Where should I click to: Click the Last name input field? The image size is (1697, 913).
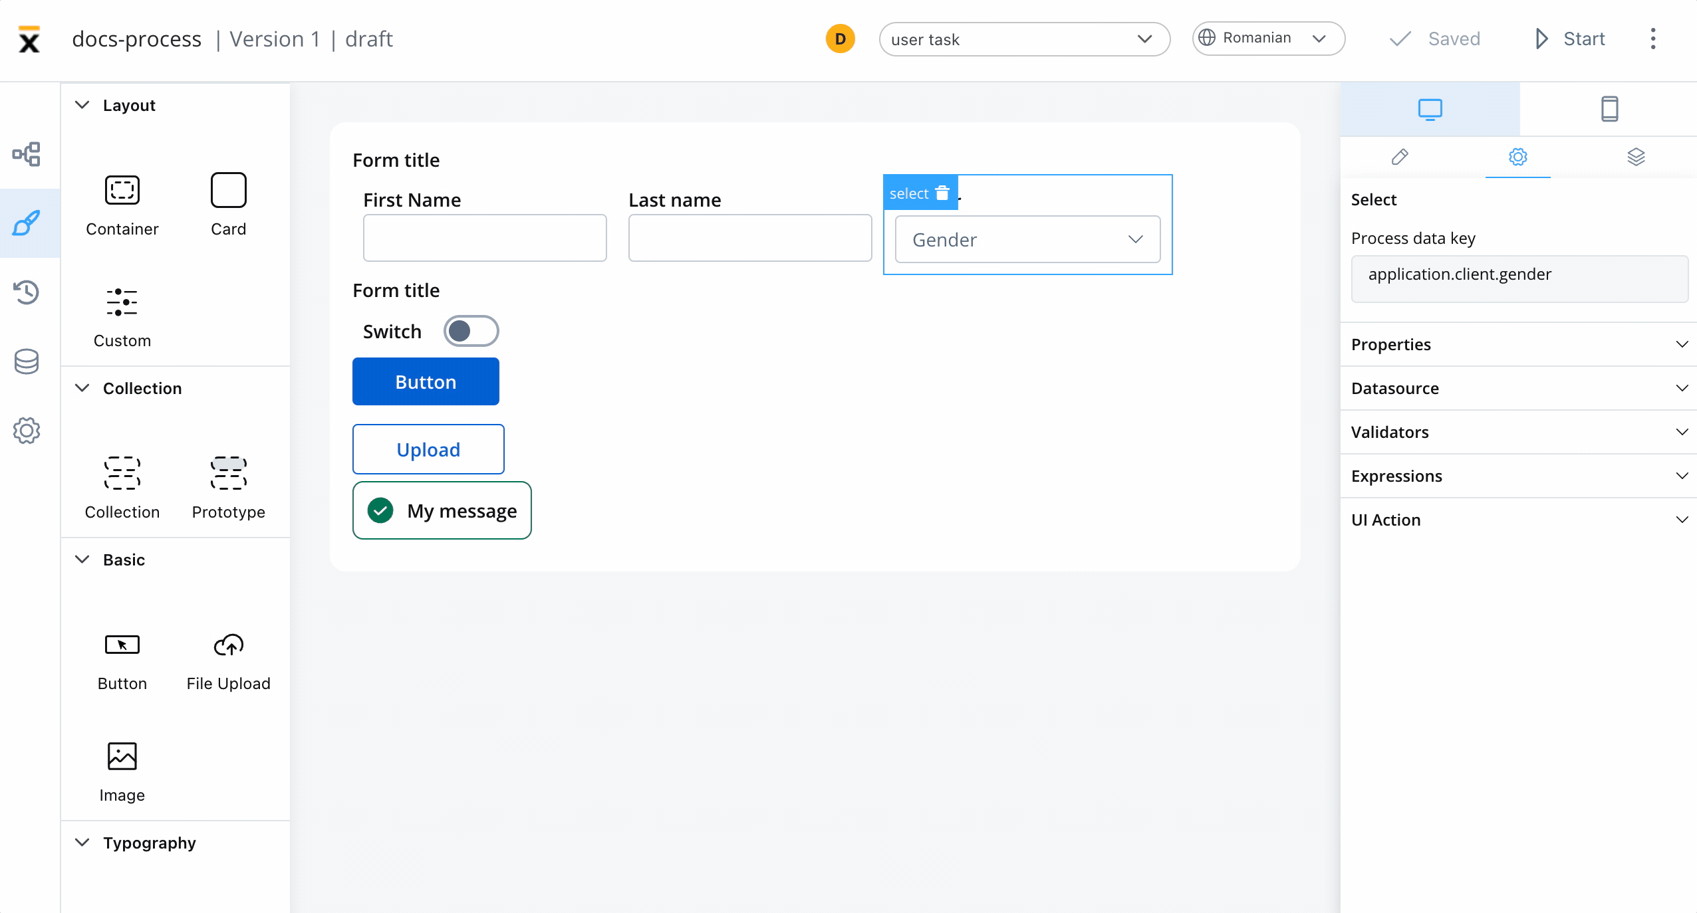[x=750, y=238]
